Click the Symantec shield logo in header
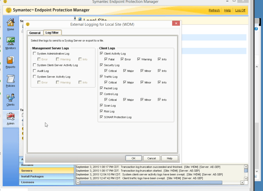 8,10
